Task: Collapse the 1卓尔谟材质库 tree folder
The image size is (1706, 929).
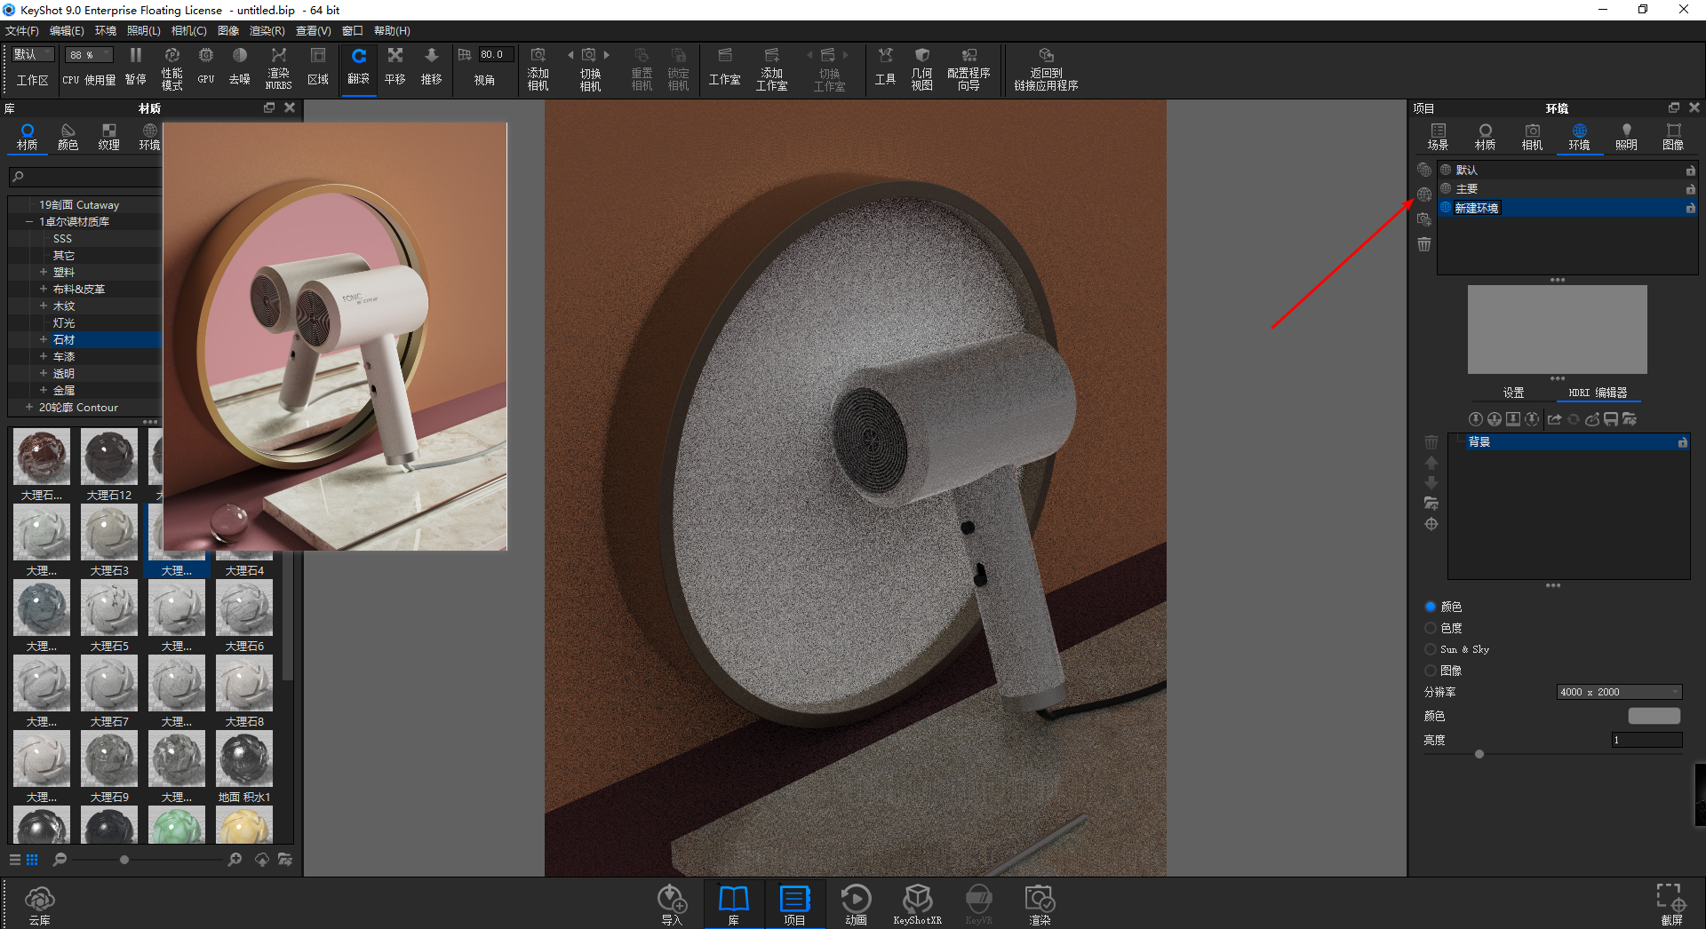Action: (x=29, y=222)
